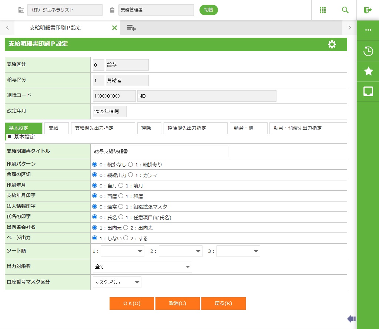Screen dimensions: 379x329
Task: Click the 支給明細書タイトル text field
Action: coord(160,152)
